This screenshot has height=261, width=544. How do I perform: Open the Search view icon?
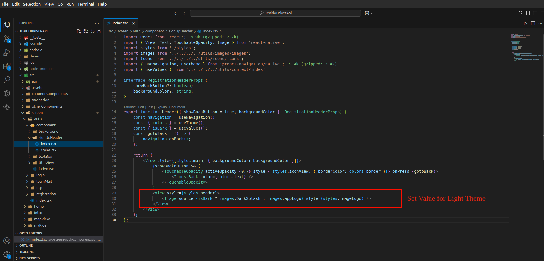tap(7, 80)
